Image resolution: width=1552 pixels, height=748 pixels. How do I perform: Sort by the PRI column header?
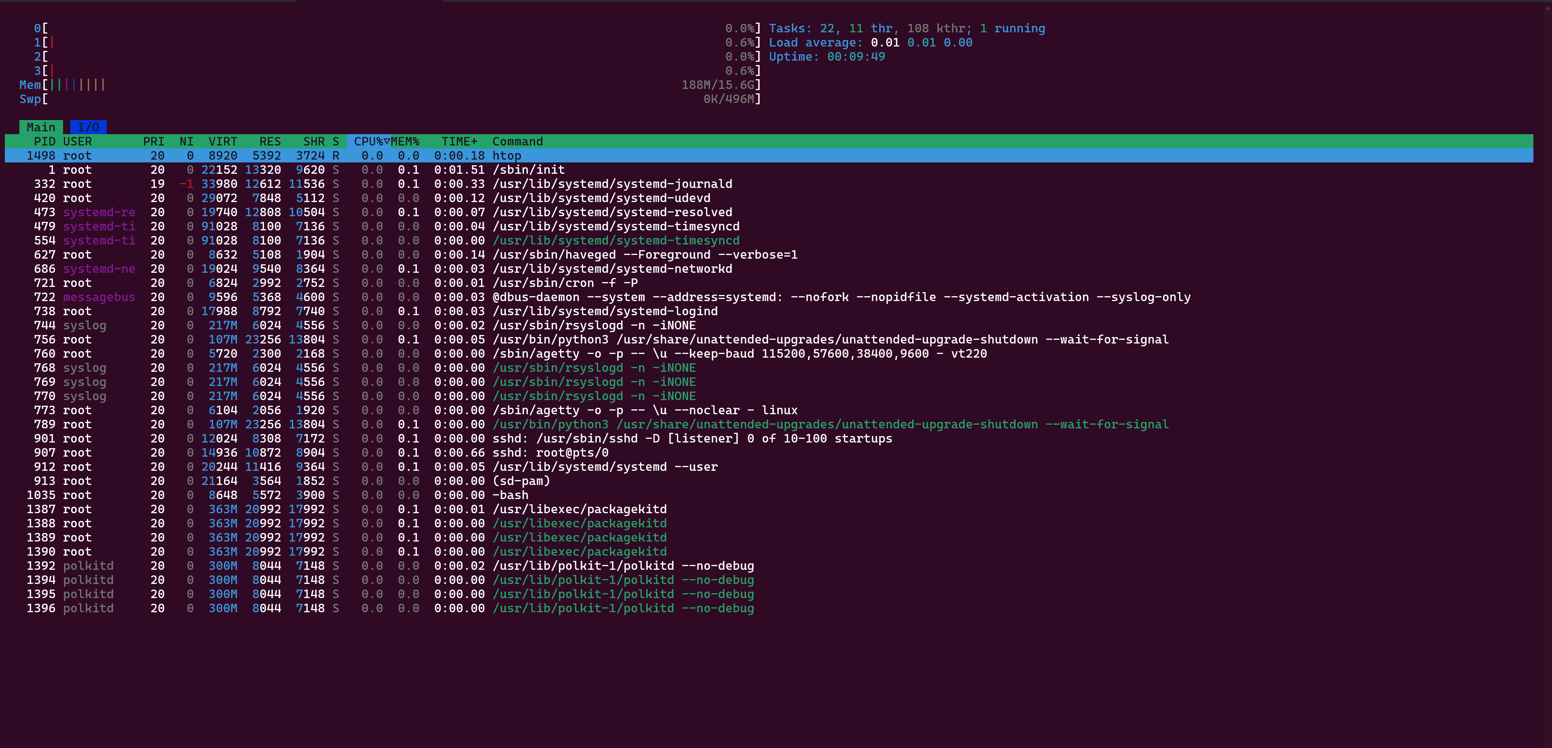tap(154, 141)
